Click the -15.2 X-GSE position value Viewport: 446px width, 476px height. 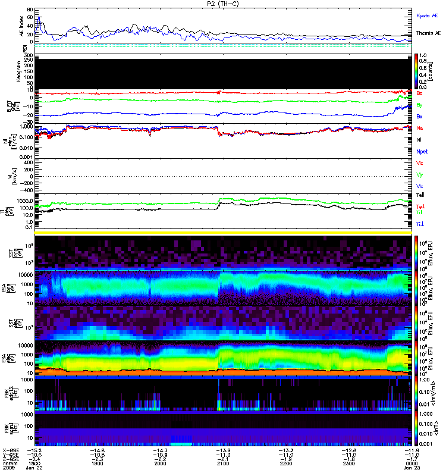pos(34,450)
